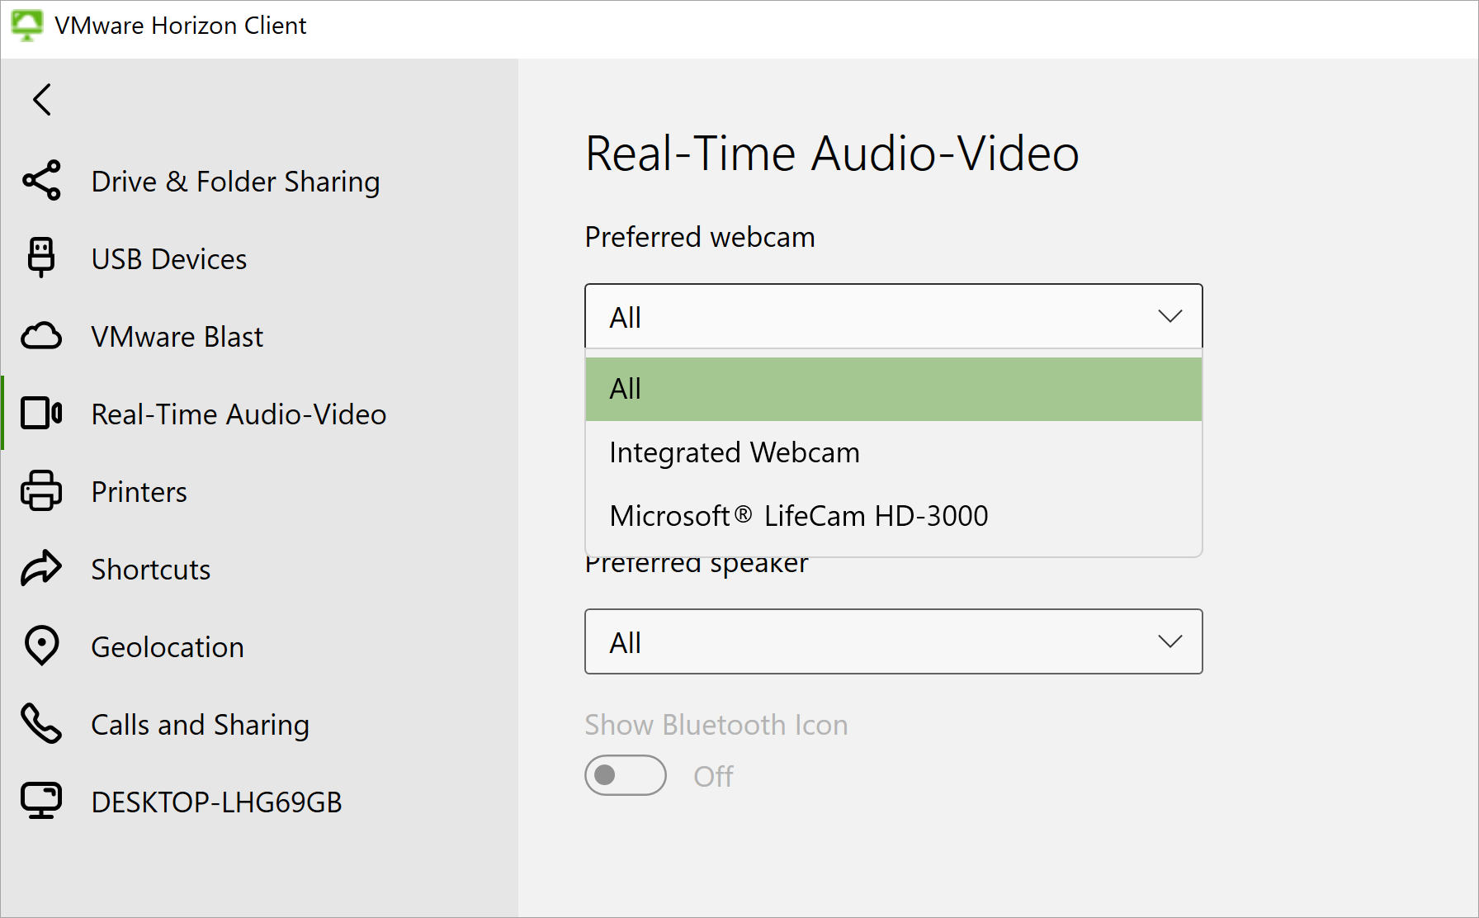Click the Drive & Folder Sharing share icon
1479x918 pixels.
41,180
